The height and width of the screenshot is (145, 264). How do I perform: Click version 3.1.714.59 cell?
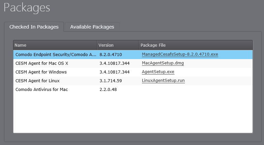click(111, 81)
